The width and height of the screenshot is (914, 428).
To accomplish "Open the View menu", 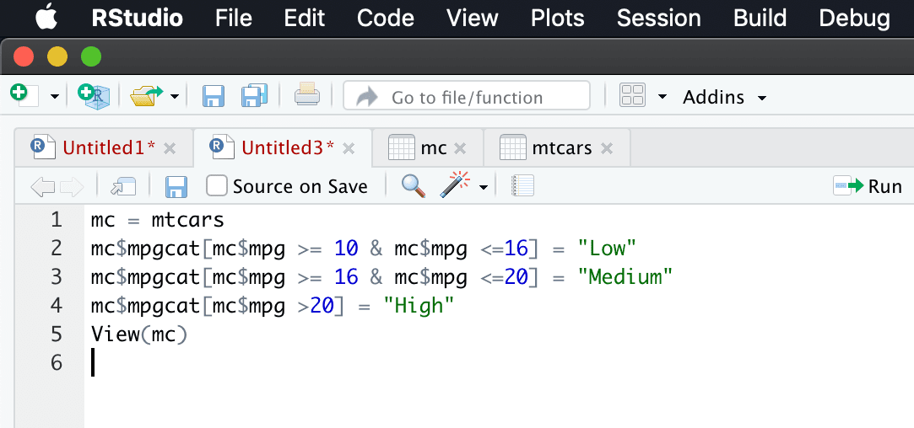I will pos(472,18).
